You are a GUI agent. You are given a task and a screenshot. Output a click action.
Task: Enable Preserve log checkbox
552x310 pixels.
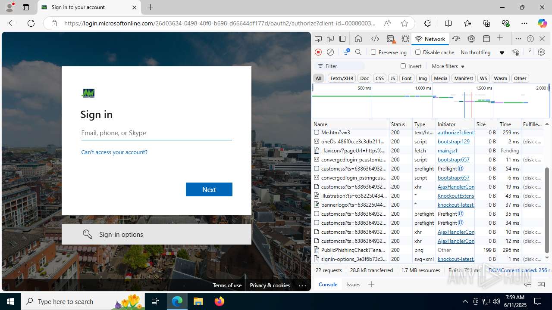[373, 52]
